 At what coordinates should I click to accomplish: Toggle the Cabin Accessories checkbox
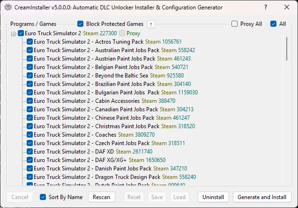coord(30,101)
